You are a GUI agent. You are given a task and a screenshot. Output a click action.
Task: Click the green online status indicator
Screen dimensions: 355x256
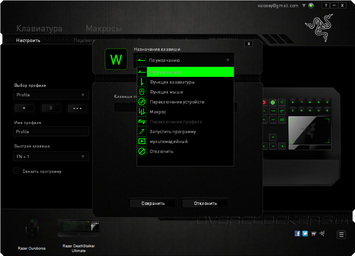[311, 6]
